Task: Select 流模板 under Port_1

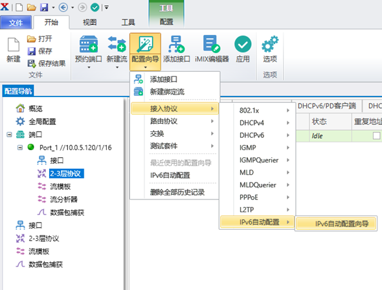Action: [60, 186]
